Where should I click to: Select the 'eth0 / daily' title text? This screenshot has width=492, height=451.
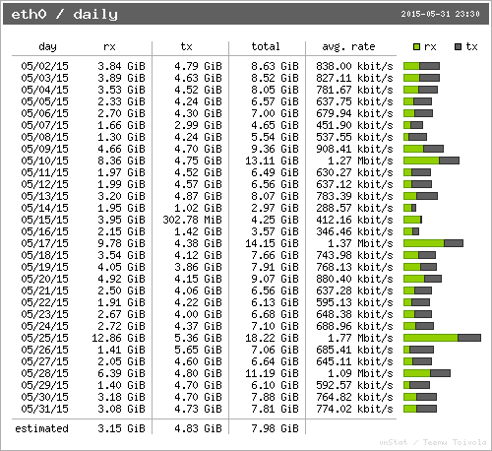(64, 14)
